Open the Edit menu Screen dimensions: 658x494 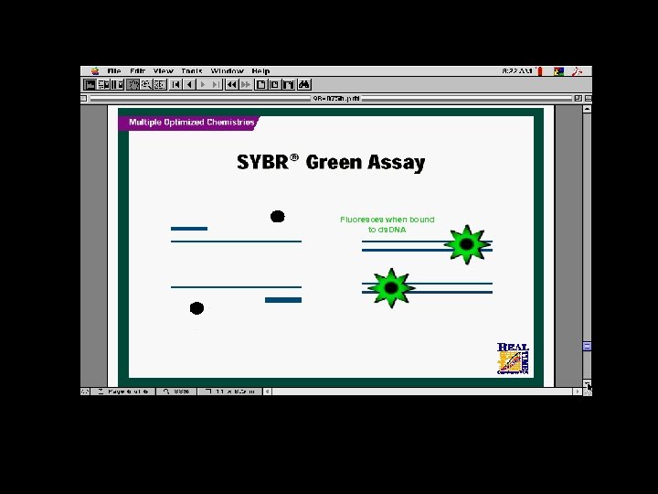coord(137,71)
